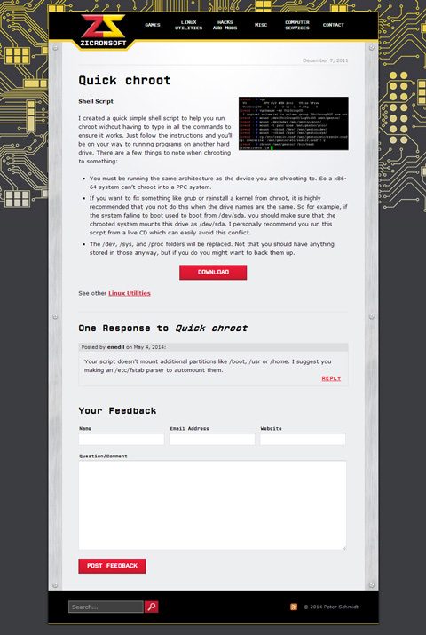
Task: Click into the Question/Comment text area
Action: 212,505
